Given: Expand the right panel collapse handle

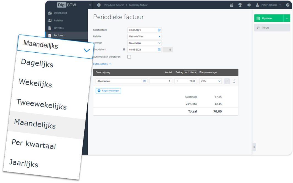Looking at the screenshot, I should pos(254,147).
